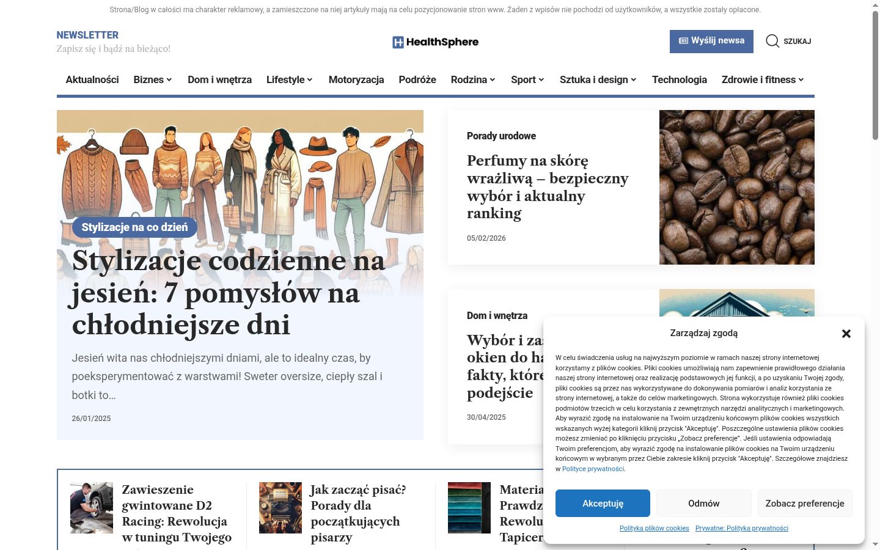
Task: Open the Aktualności menu item
Action: (92, 79)
